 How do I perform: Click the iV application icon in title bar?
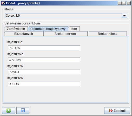tap(3, 3)
